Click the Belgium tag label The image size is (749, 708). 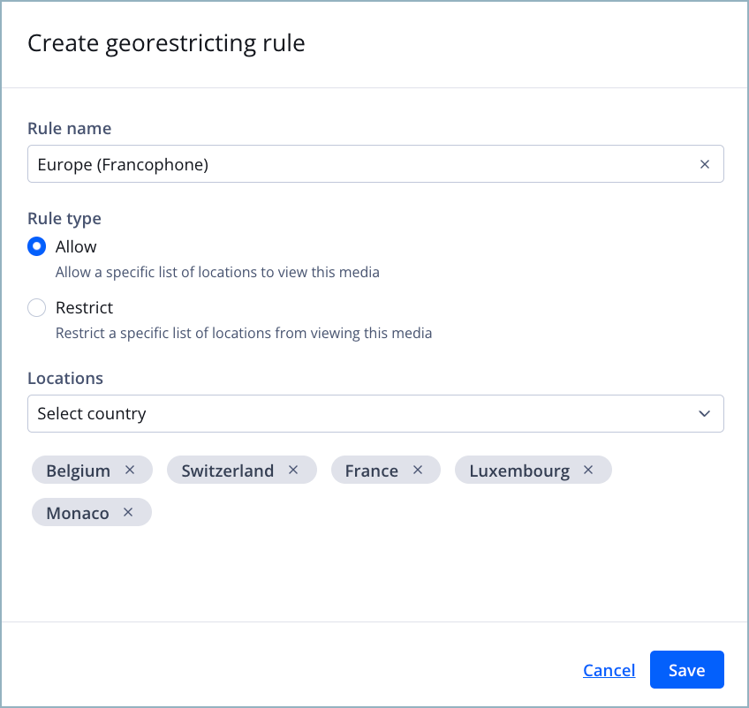click(79, 471)
